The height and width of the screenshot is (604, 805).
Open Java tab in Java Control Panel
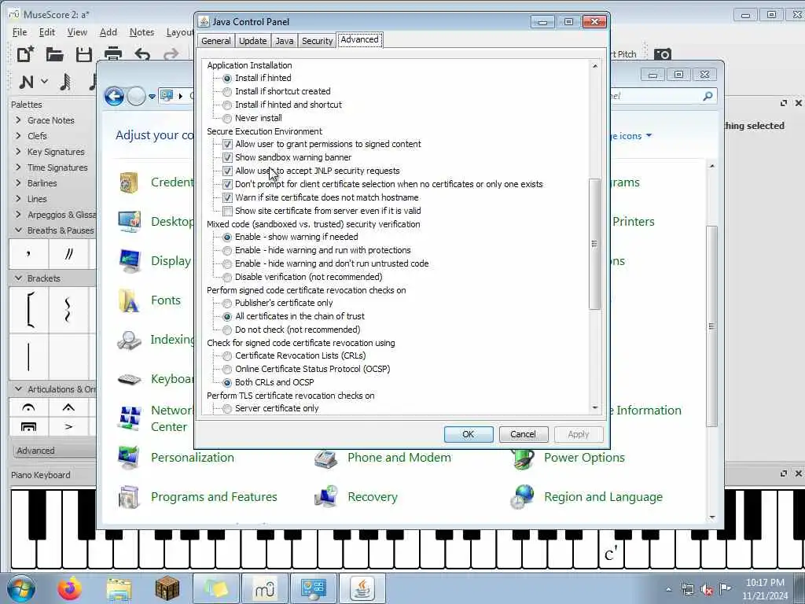coord(284,41)
